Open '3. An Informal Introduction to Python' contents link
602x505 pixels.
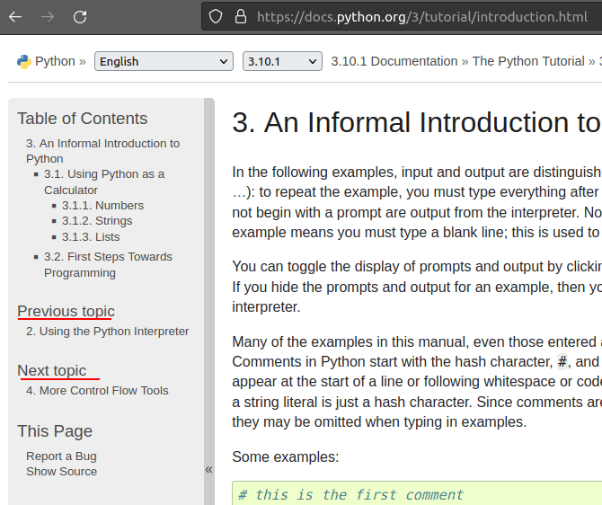(103, 151)
